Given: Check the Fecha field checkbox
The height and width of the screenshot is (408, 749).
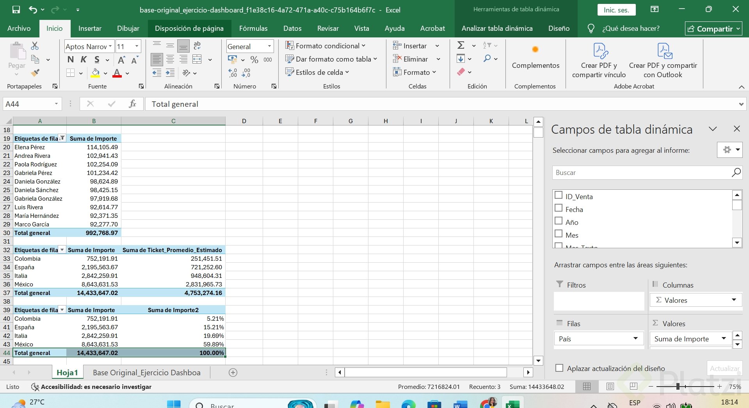Looking at the screenshot, I should pos(559,208).
